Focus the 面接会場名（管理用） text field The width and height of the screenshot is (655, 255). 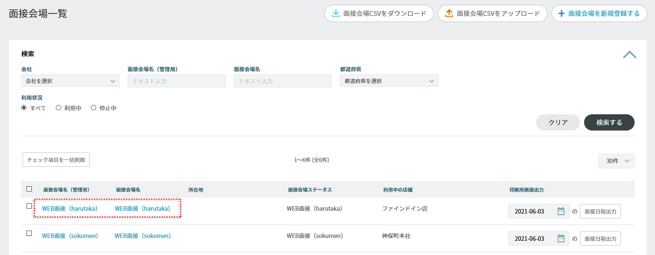[x=176, y=81]
